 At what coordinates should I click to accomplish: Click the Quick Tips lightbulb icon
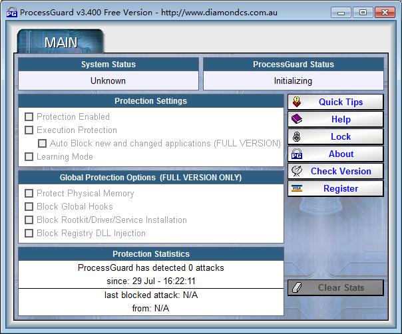297,102
